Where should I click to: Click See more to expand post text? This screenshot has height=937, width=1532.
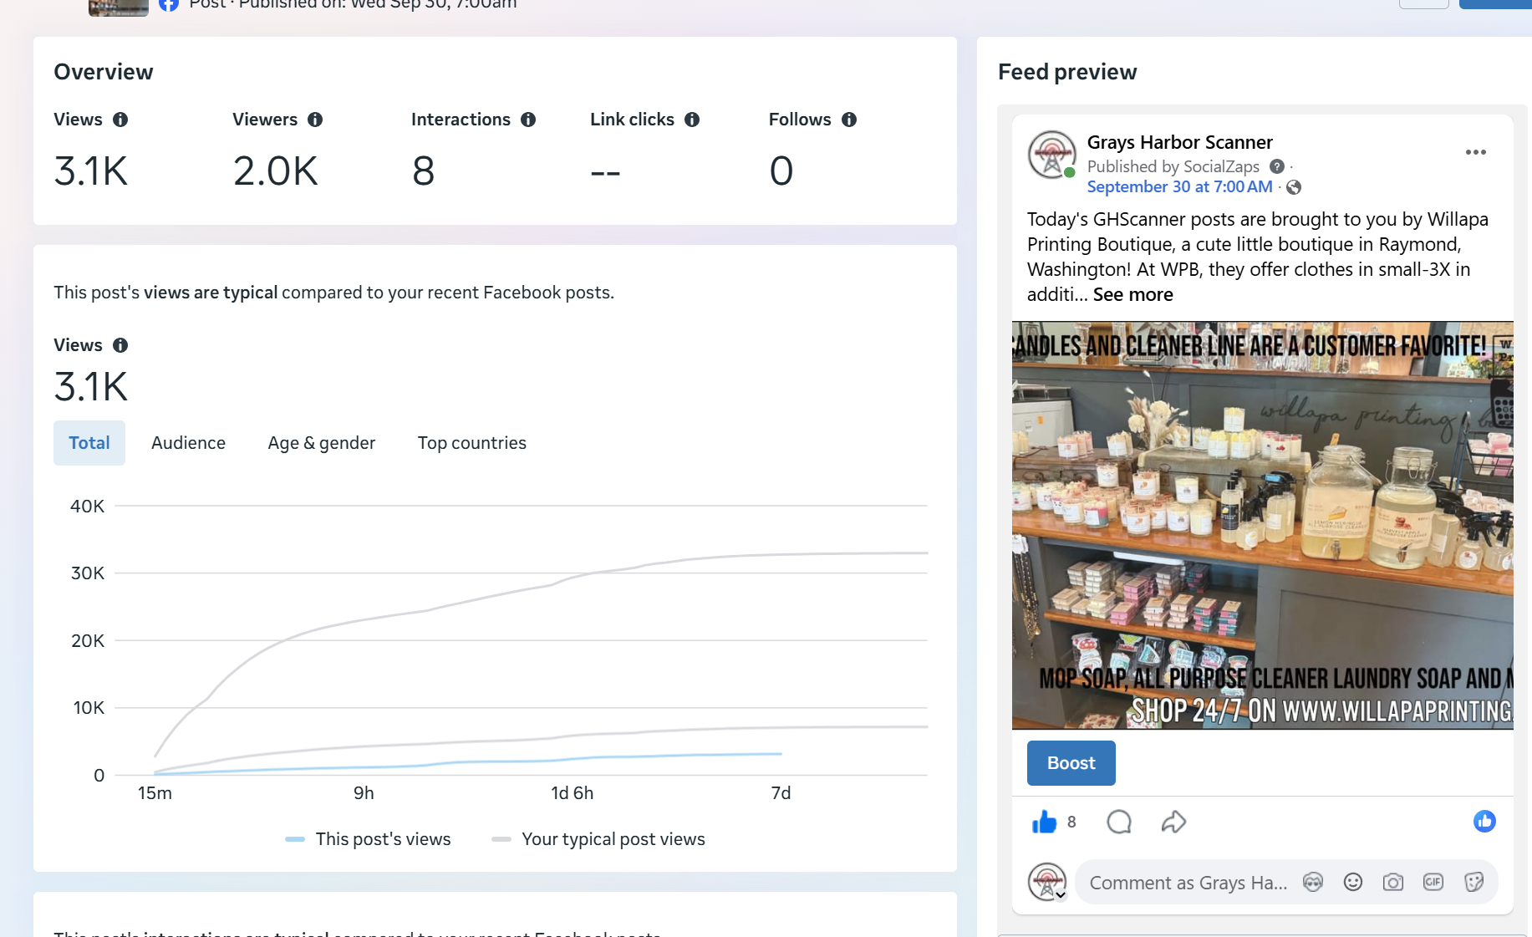[x=1132, y=295]
